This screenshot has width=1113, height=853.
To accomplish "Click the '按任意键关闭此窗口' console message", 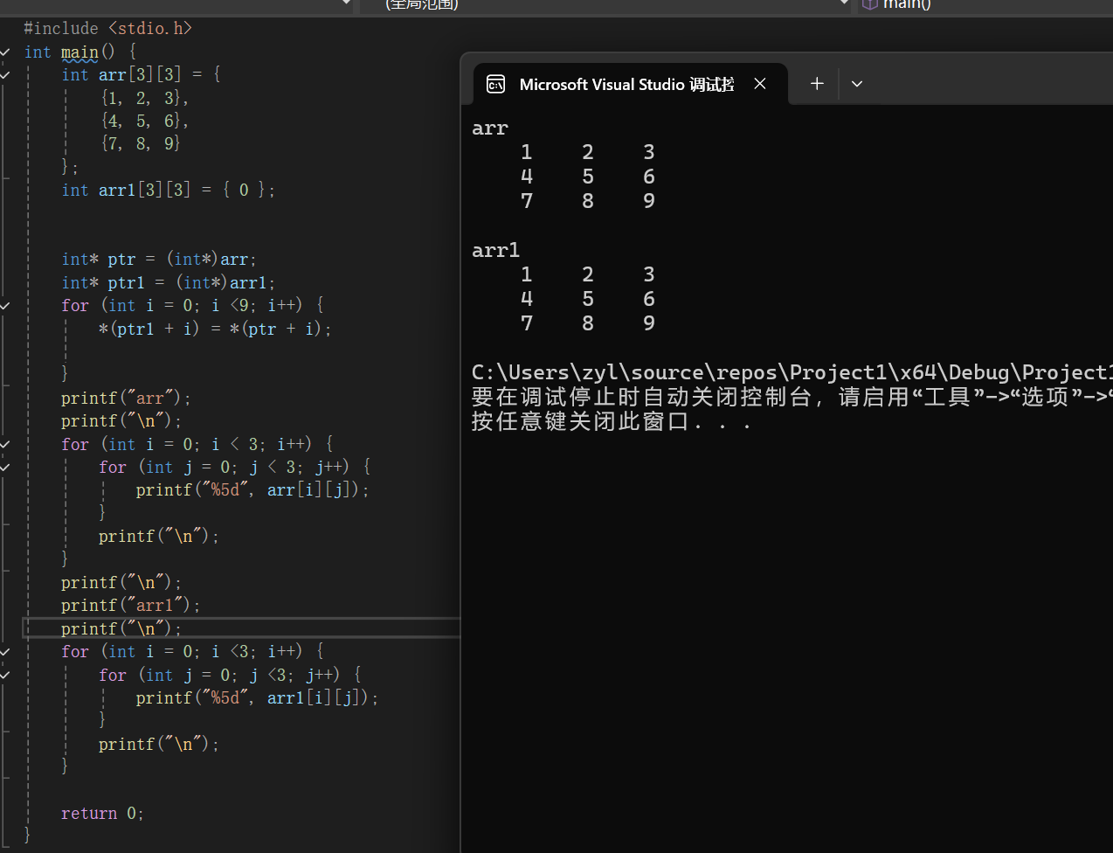I will point(612,422).
